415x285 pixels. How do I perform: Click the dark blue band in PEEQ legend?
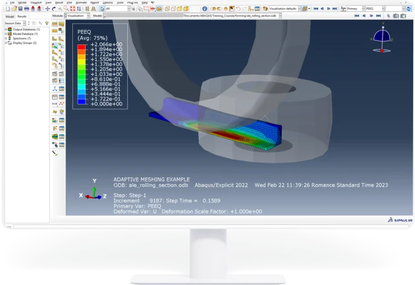(81, 102)
